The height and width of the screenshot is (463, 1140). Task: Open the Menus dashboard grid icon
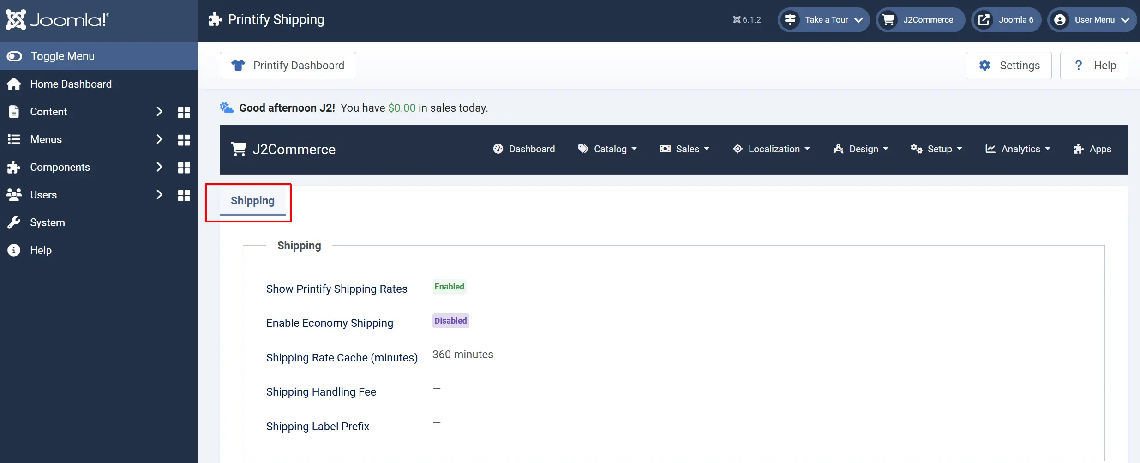184,140
